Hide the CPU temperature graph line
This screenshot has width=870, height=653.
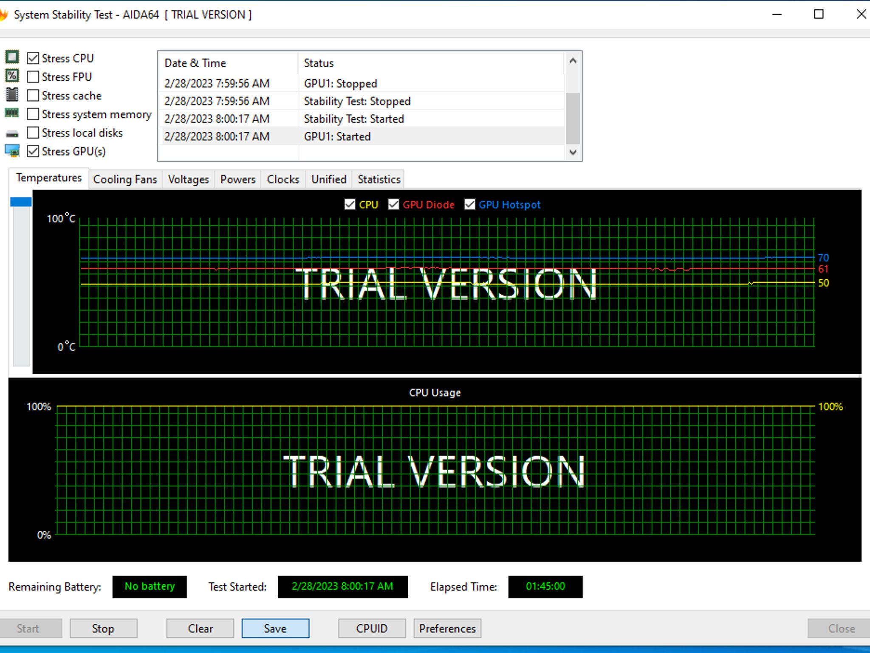[350, 204]
